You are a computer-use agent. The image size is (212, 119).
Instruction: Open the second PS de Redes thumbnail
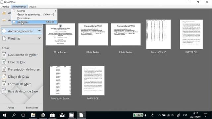93,34
